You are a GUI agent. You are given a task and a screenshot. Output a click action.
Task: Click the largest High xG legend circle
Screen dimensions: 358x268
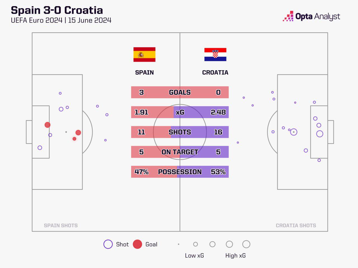click(x=246, y=244)
